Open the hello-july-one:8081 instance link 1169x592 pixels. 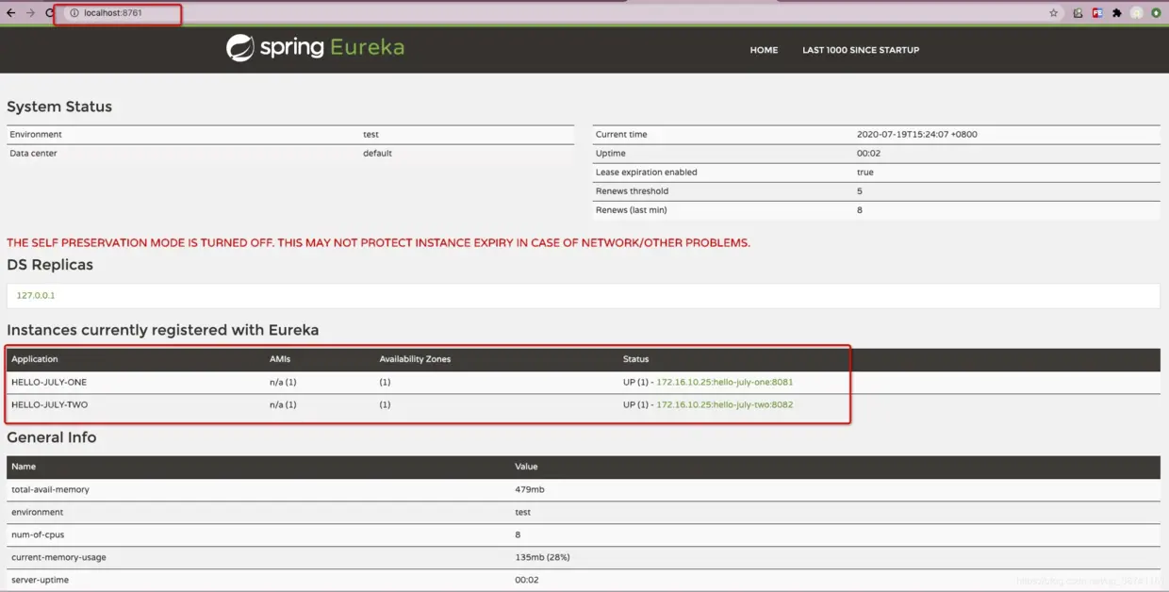coord(724,382)
